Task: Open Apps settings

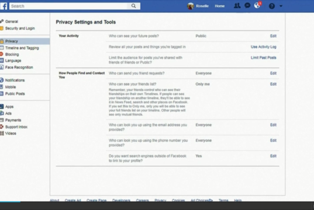Action: pos(9,107)
